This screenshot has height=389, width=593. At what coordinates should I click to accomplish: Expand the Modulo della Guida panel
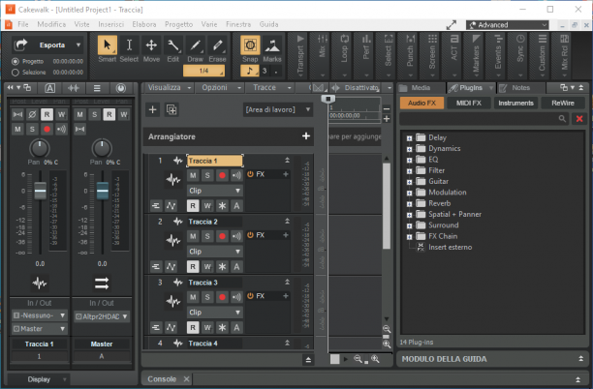(x=581, y=359)
